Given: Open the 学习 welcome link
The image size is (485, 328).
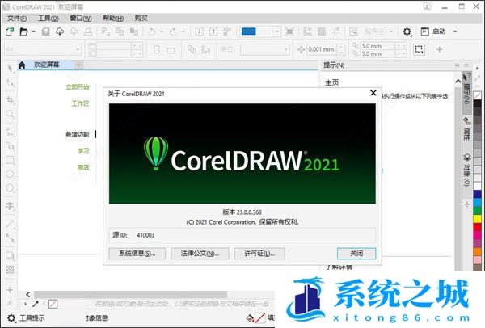Looking at the screenshot, I should [x=83, y=151].
